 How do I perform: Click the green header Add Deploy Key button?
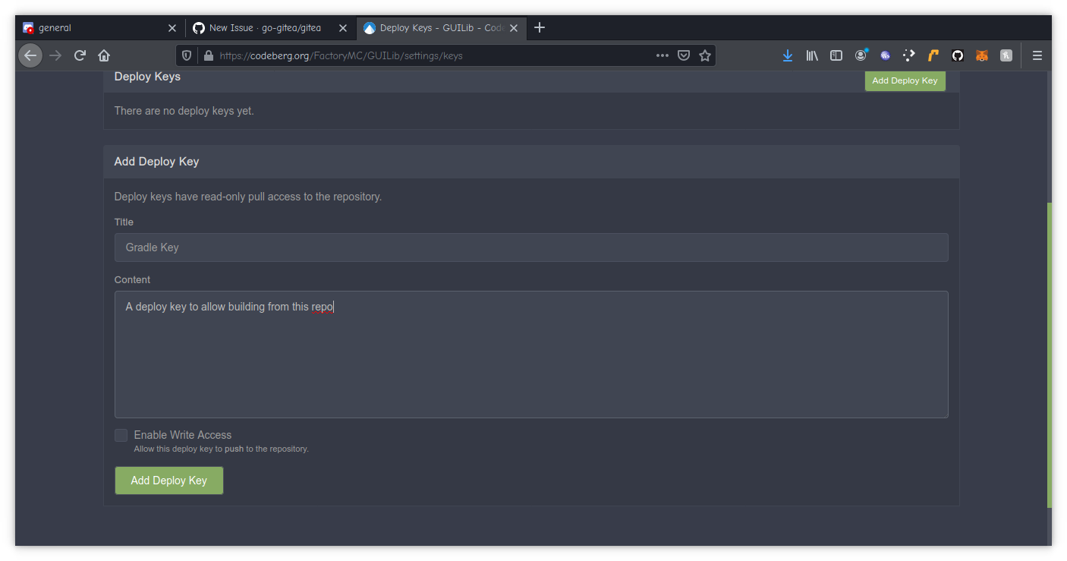coord(905,80)
